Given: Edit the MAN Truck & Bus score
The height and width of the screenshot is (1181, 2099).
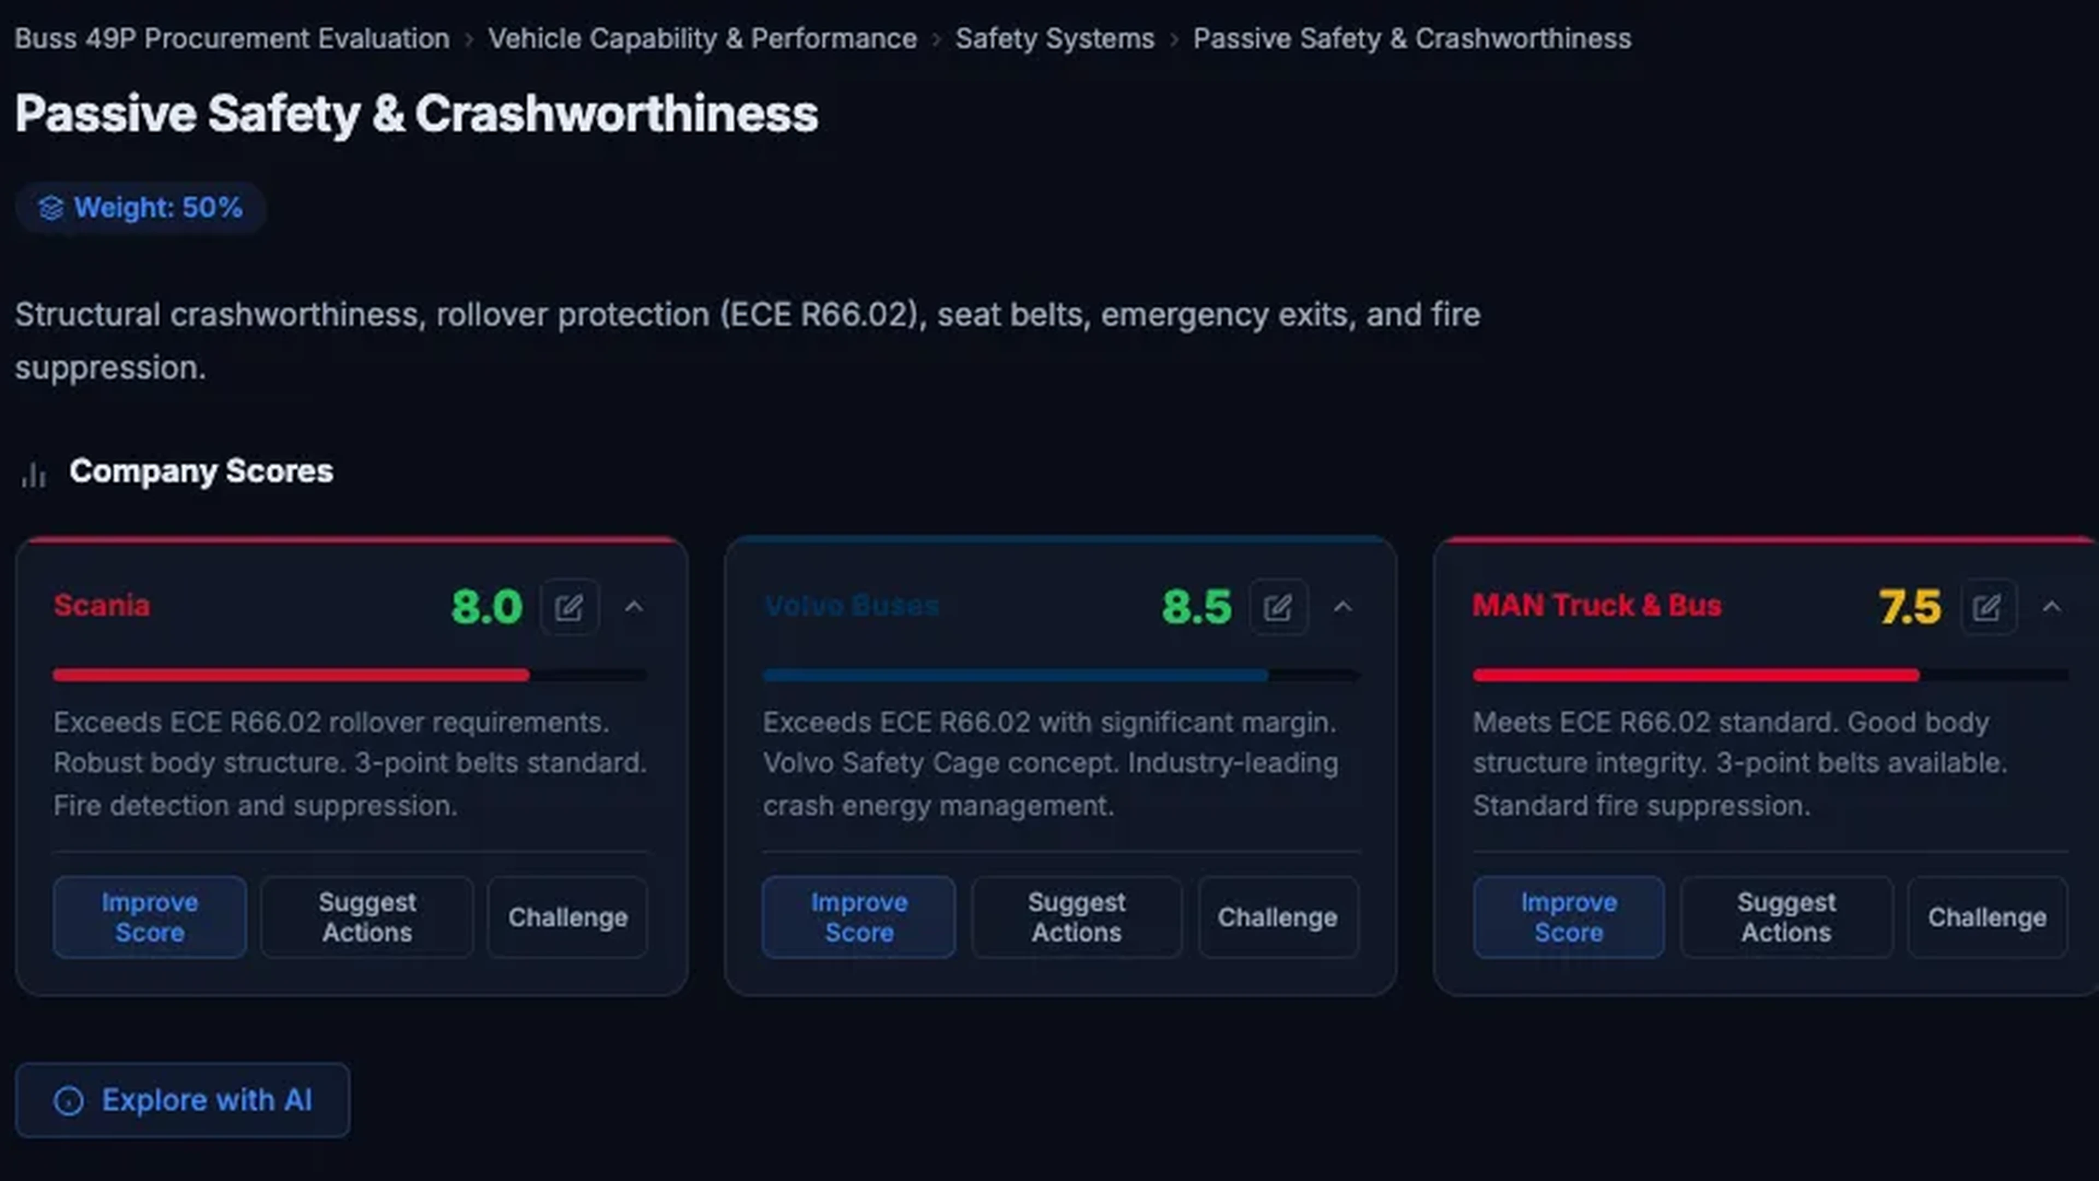Looking at the screenshot, I should tap(1987, 607).
